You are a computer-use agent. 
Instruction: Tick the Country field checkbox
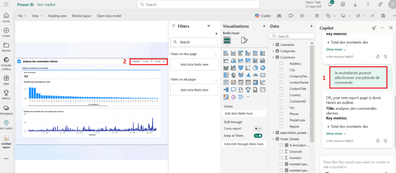pos(281,95)
